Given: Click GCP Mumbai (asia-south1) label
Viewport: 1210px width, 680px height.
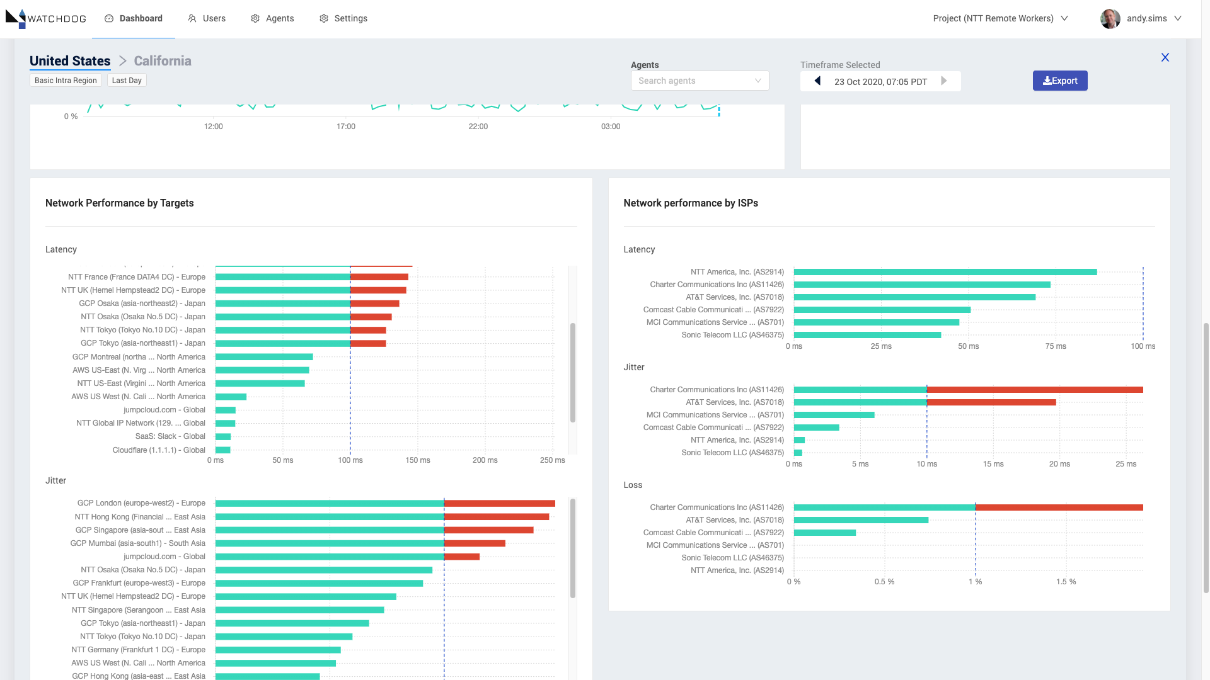Looking at the screenshot, I should [137, 543].
